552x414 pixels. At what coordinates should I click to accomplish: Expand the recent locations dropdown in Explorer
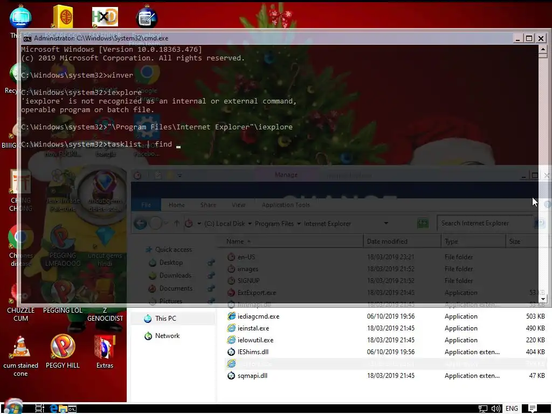tap(166, 224)
